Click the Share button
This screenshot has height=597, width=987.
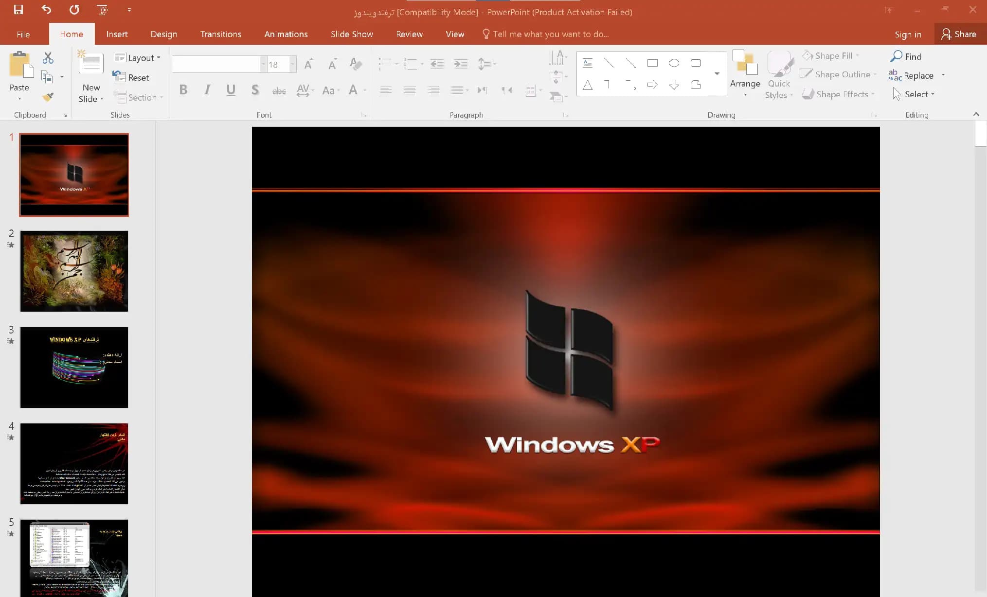[x=959, y=34]
